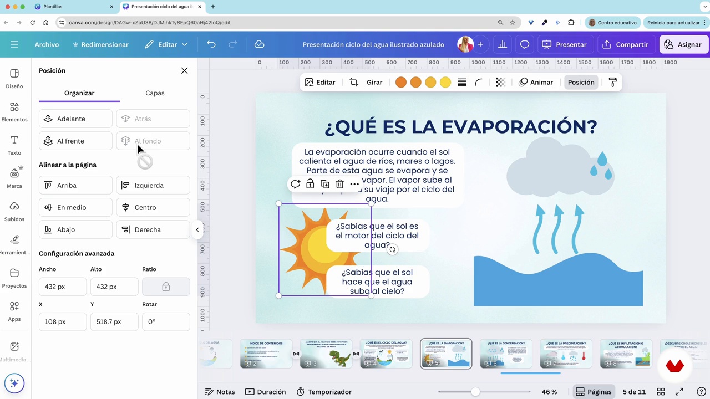Open the analytics bar chart icon
The height and width of the screenshot is (399, 710).
tap(502, 44)
